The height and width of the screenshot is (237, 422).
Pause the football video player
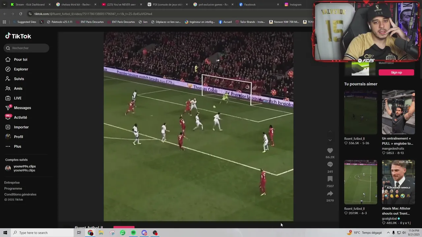198,126
